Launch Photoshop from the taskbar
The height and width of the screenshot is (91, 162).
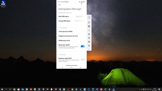89,89
